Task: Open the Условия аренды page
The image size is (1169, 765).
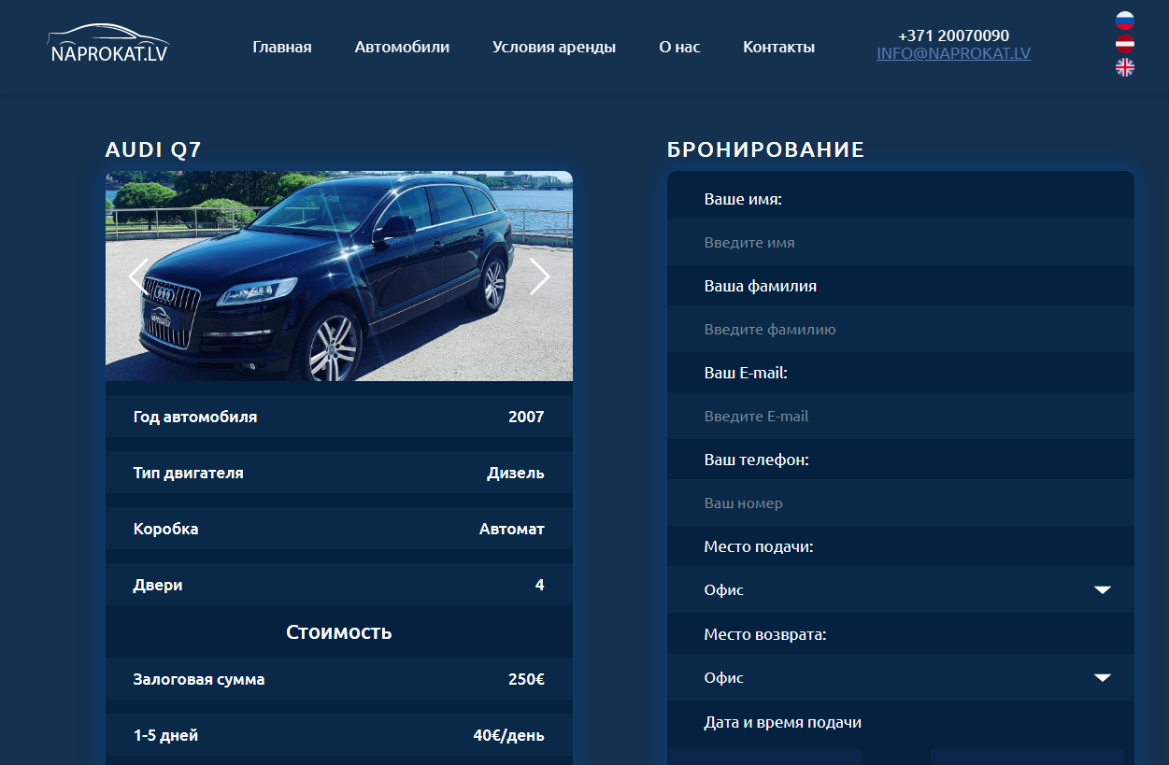Action: 554,47
